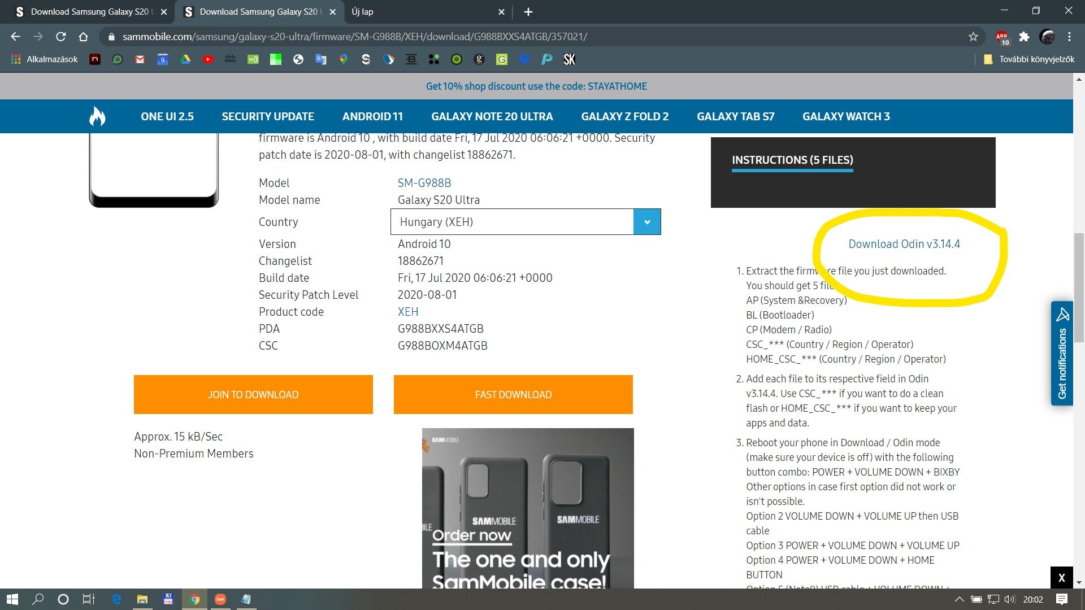
Task: Select the INSTRUCTIONS (5 FILES) tab
Action: 792,160
